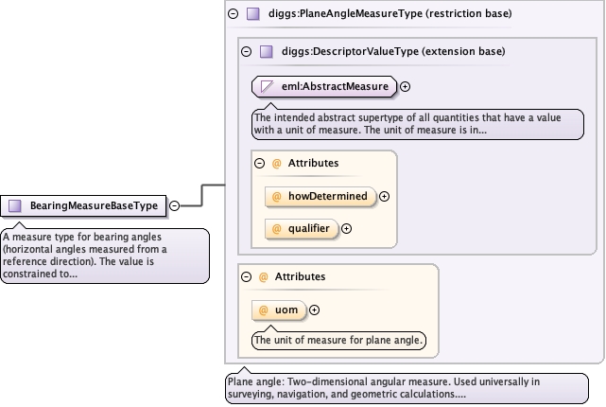Click the @ icon beside howDetermined
Viewport: 606px width, 407px height.
point(277,196)
